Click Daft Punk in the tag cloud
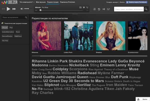 point(119,77)
